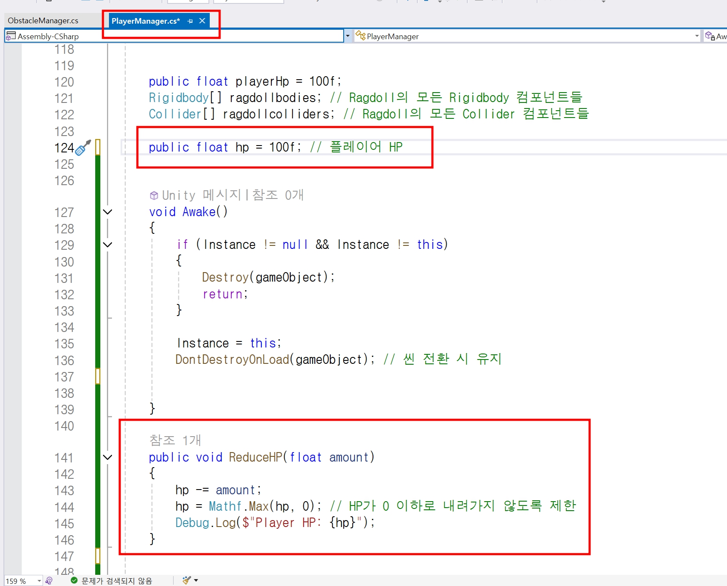
Task: Click the code health indicator icon in status strip
Action: click(x=49, y=581)
